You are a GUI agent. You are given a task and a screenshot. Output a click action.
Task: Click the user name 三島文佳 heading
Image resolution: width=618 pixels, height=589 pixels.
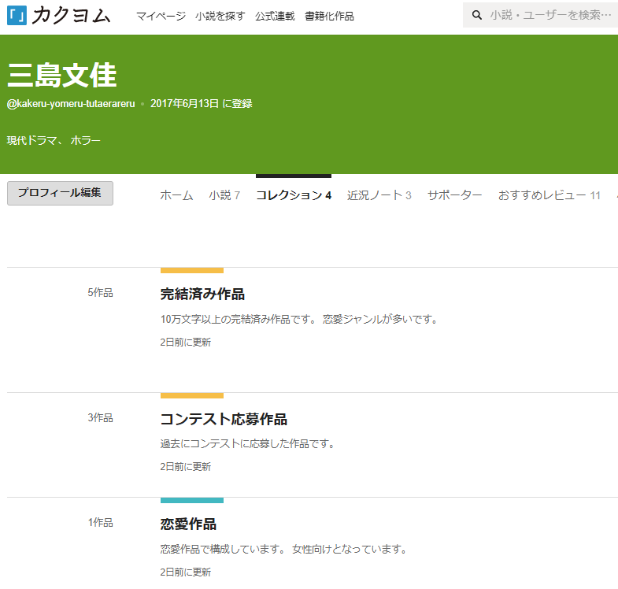tap(62, 75)
